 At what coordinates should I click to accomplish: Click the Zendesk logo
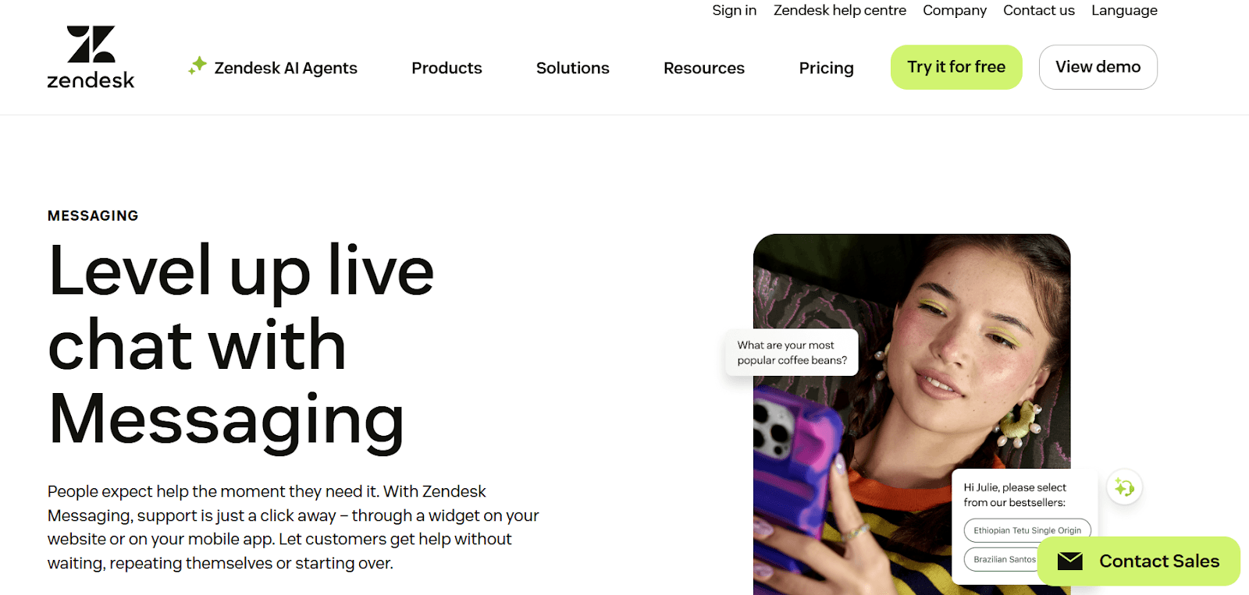coord(91,57)
